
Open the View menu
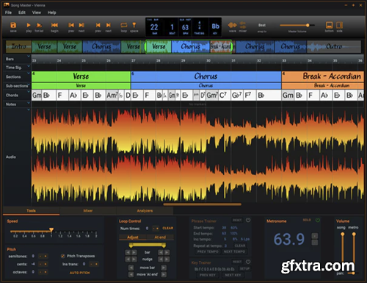(37, 12)
